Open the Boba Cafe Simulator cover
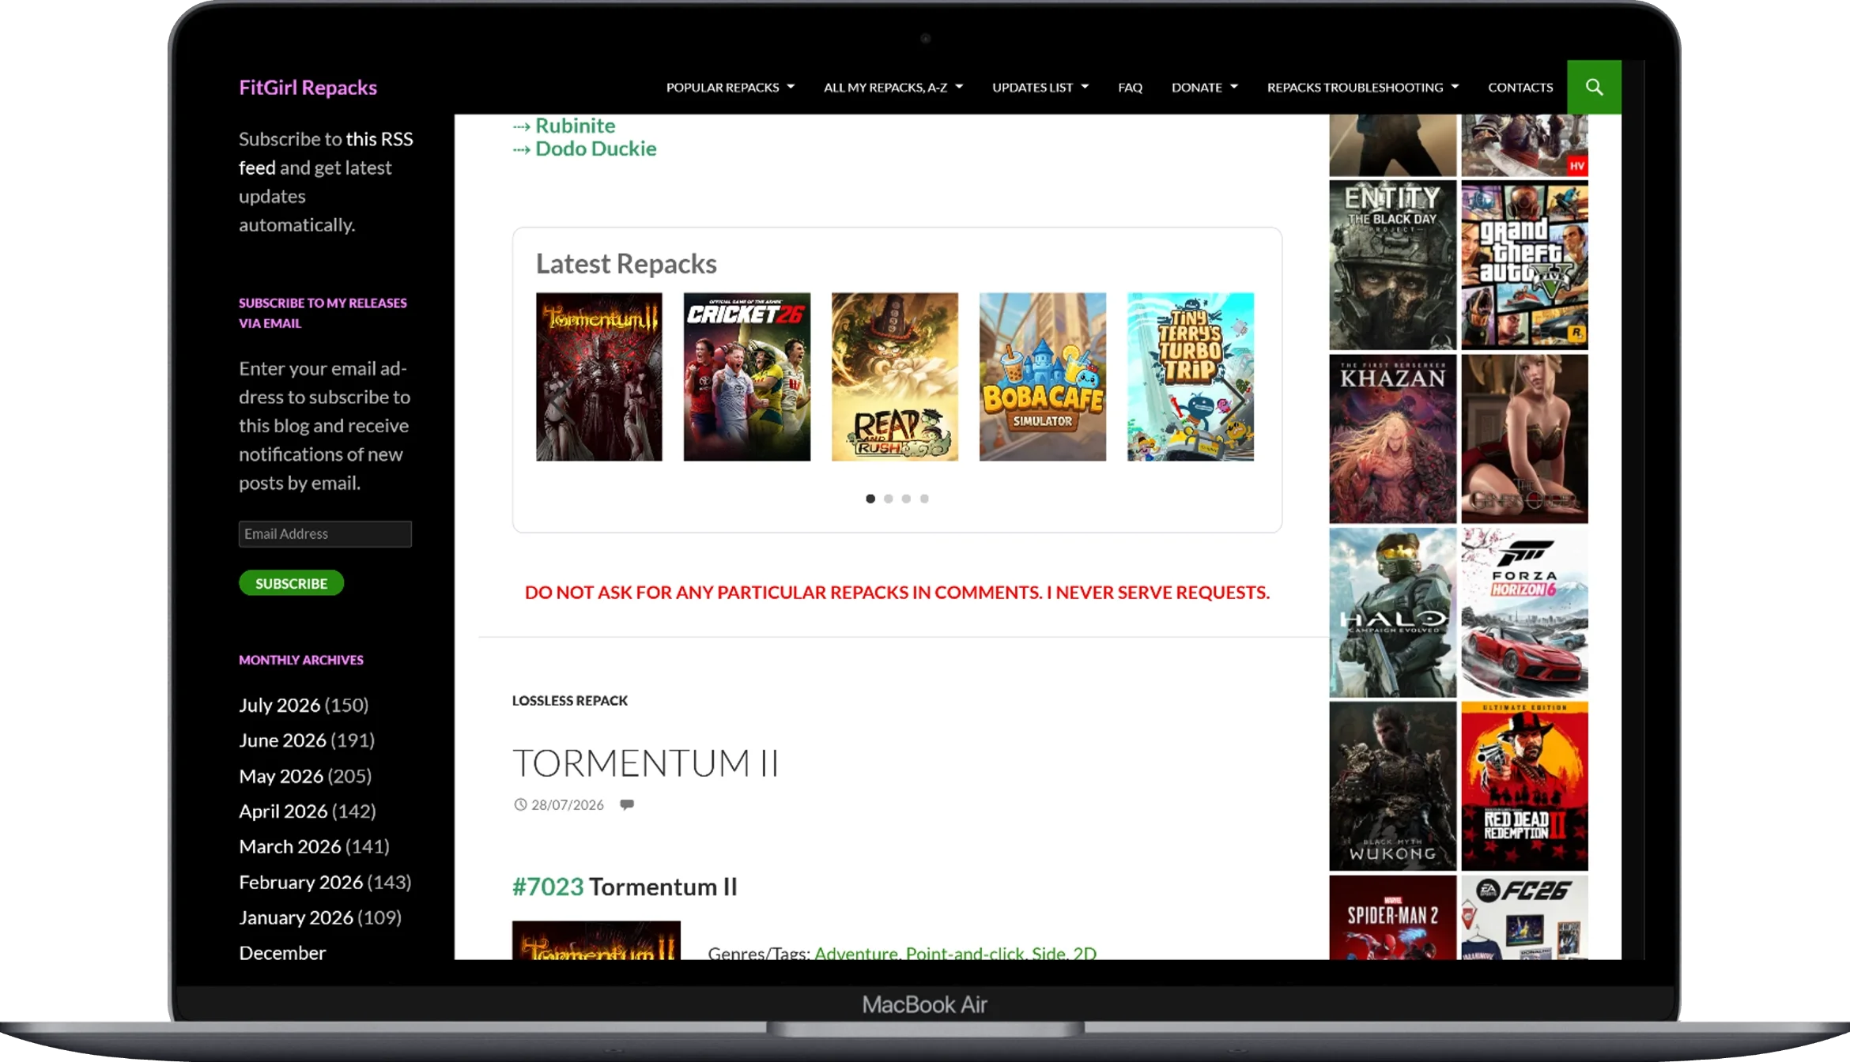1850x1062 pixels. pos(1042,377)
